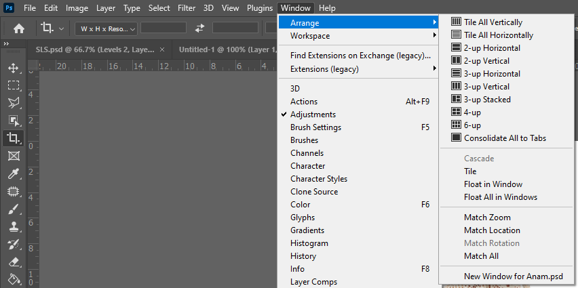The width and height of the screenshot is (578, 288).
Task: Choose the Polygonal Lasso tool
Action: click(x=13, y=103)
